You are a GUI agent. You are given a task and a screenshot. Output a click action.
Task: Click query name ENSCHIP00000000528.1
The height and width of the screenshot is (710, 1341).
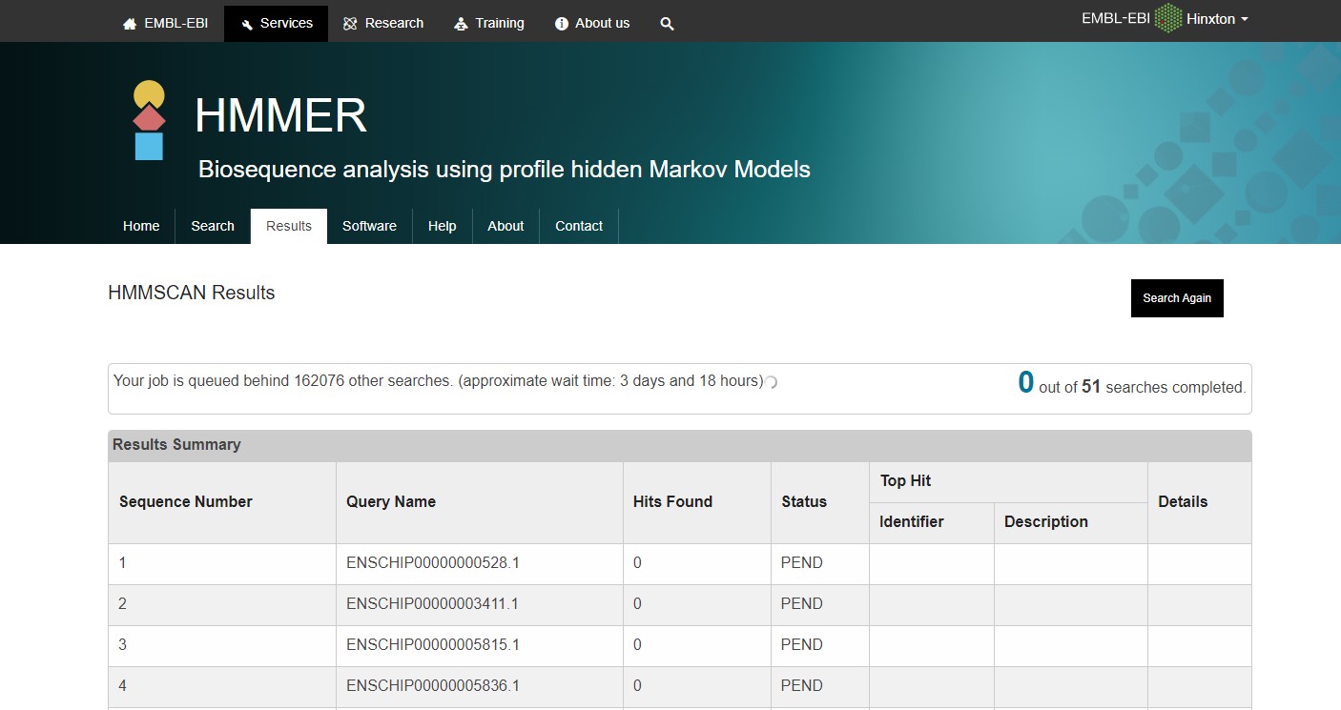433,562
